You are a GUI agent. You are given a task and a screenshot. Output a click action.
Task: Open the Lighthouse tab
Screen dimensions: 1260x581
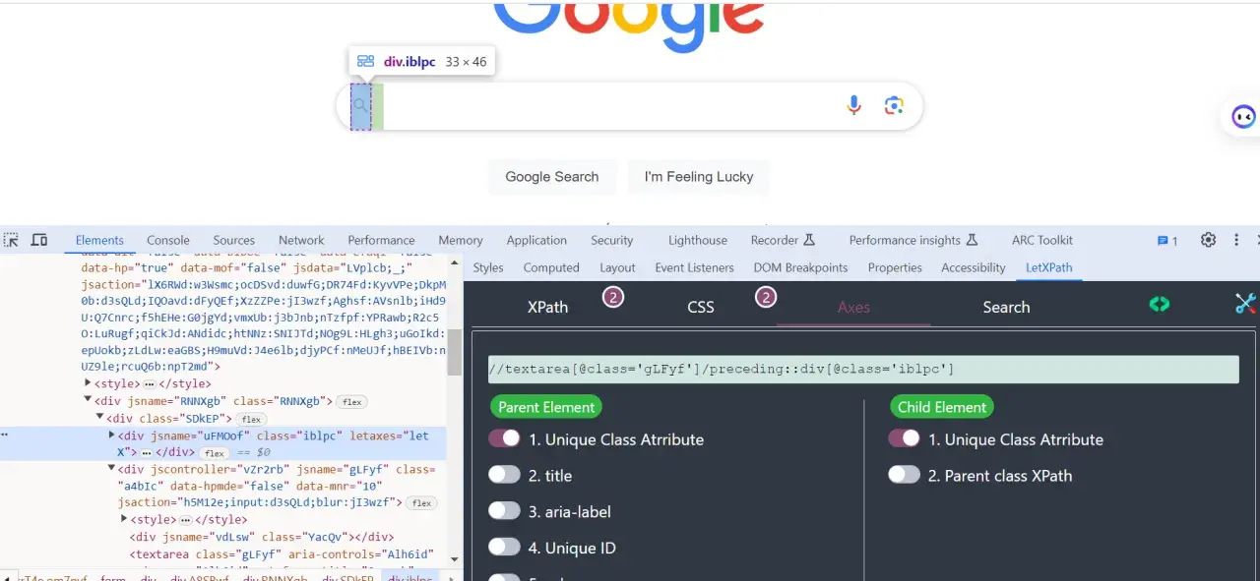[x=698, y=240]
